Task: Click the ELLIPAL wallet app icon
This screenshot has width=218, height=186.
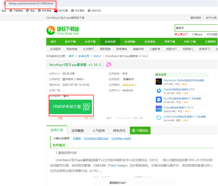Action: click(x=159, y=100)
